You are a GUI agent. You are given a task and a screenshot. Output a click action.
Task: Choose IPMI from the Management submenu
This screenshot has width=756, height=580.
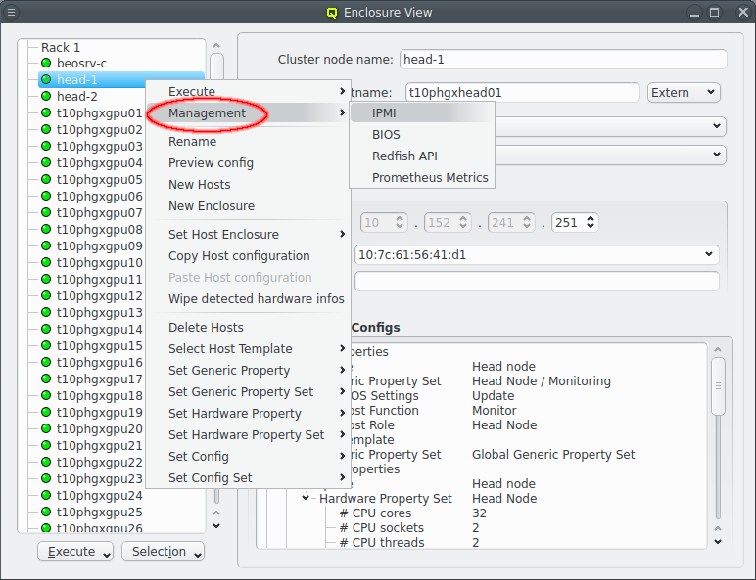[384, 113]
